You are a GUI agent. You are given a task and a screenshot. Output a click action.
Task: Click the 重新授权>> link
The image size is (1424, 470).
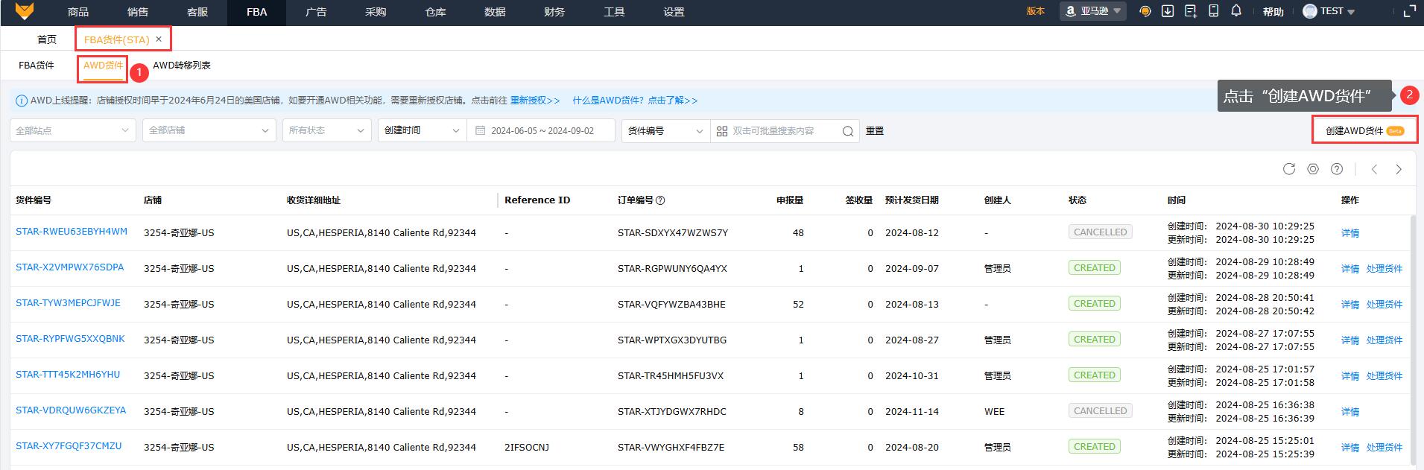[x=535, y=101]
